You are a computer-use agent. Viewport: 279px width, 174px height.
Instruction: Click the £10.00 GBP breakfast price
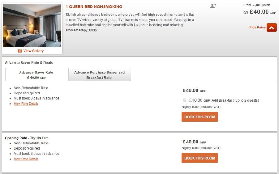coord(199,100)
